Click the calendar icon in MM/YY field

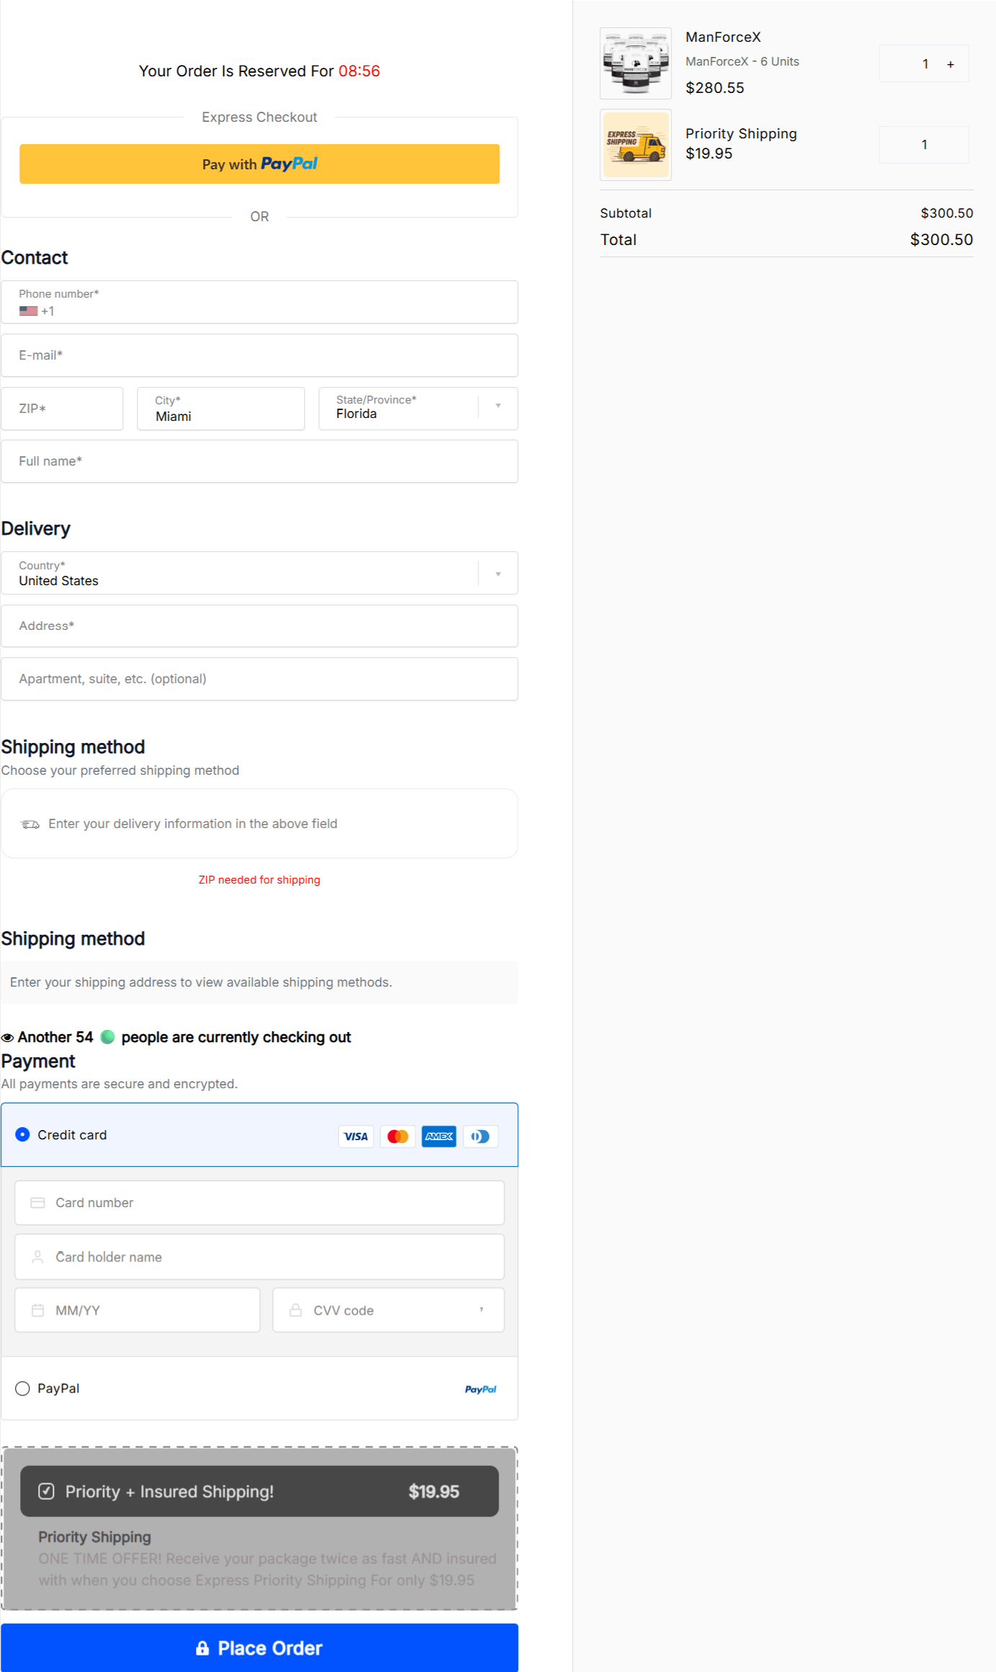37,1310
